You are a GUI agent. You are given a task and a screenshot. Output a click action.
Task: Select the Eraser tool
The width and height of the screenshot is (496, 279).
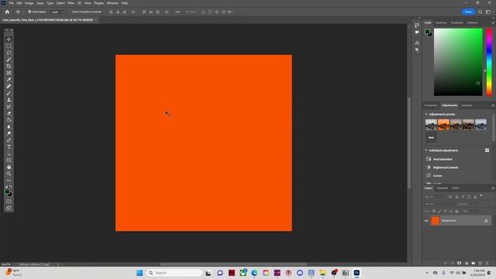tap(9, 113)
